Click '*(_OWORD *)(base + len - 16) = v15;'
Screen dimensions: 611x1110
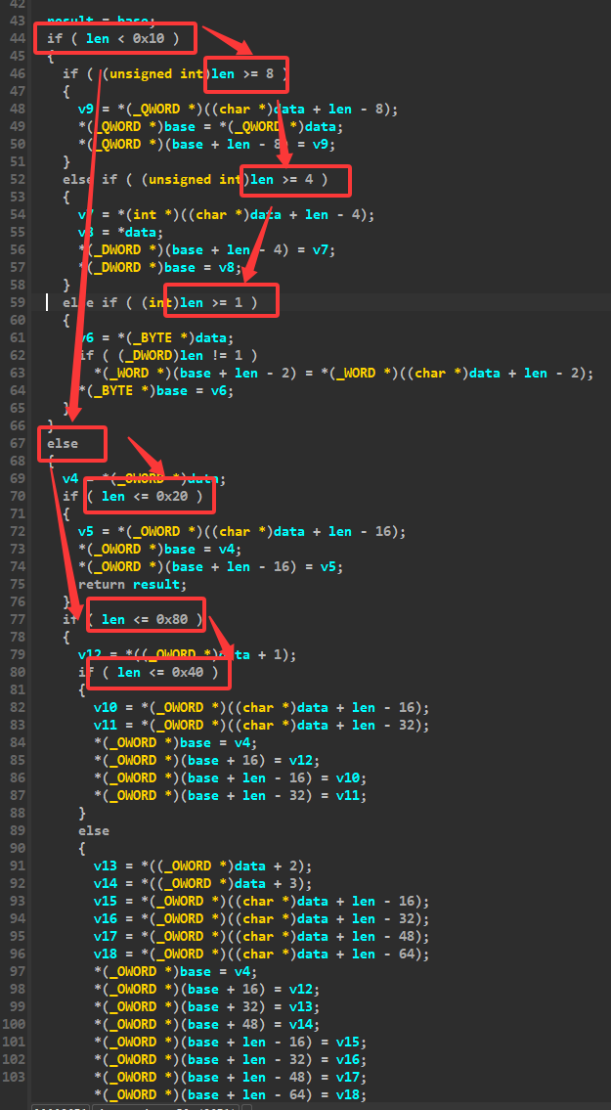click(x=230, y=1043)
